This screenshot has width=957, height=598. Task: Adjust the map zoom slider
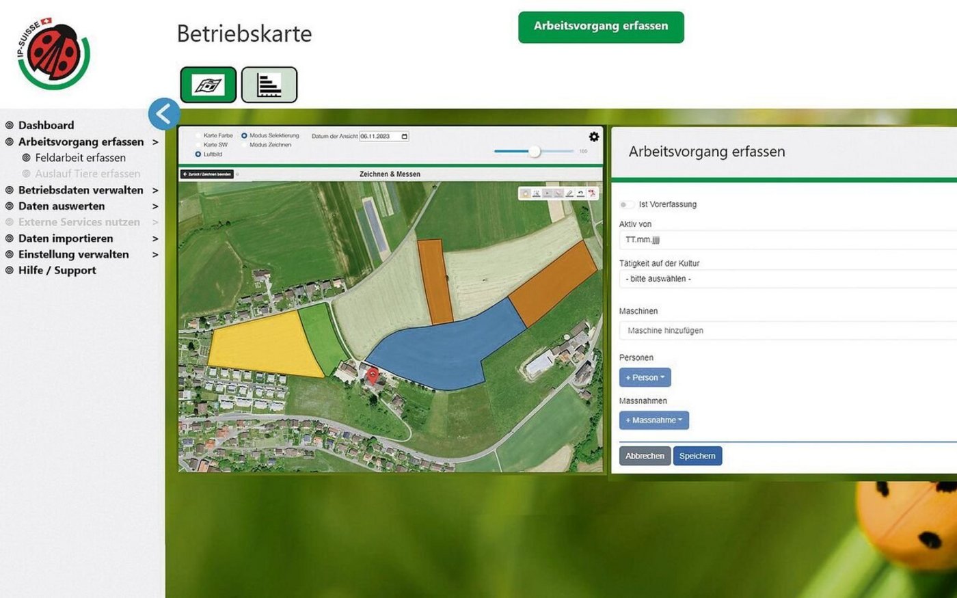coord(535,152)
